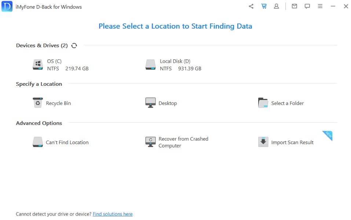This screenshot has height=220, width=351.
Task: Pick the 'Recycle Bin' location label
Action: [x=58, y=103]
